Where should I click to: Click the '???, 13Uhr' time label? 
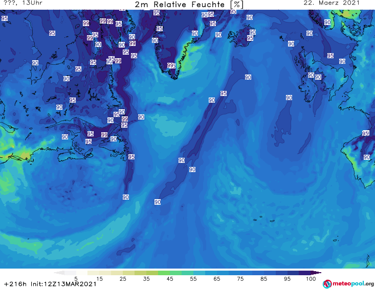(x=24, y=3)
